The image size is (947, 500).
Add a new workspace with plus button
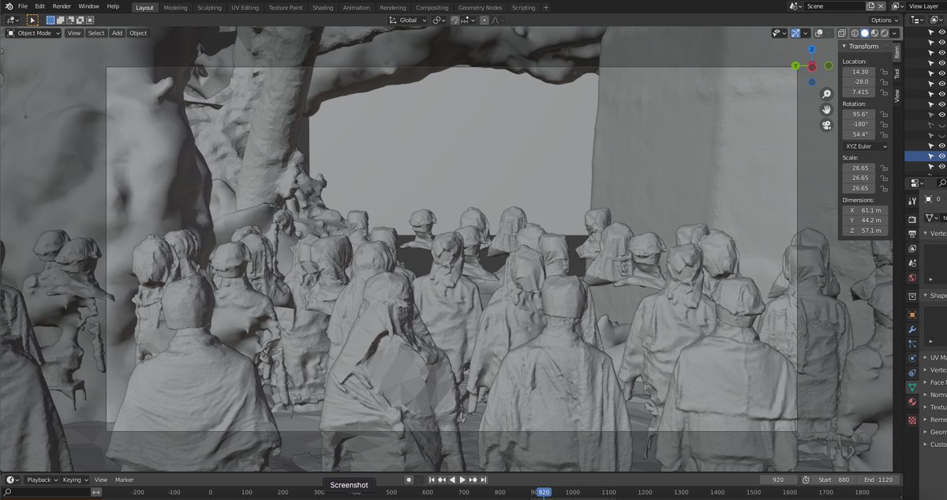(545, 7)
